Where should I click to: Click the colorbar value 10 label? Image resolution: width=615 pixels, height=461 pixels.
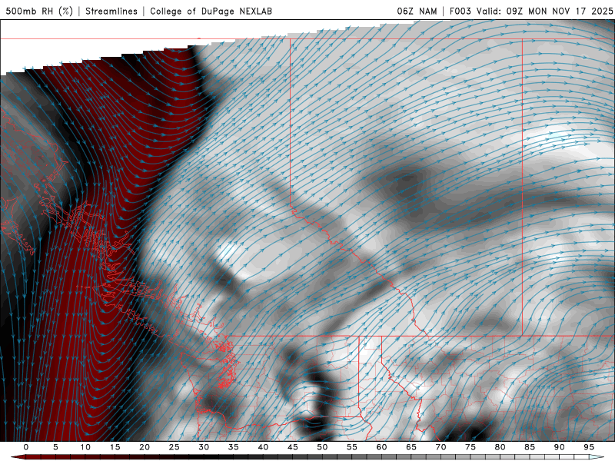click(x=85, y=447)
